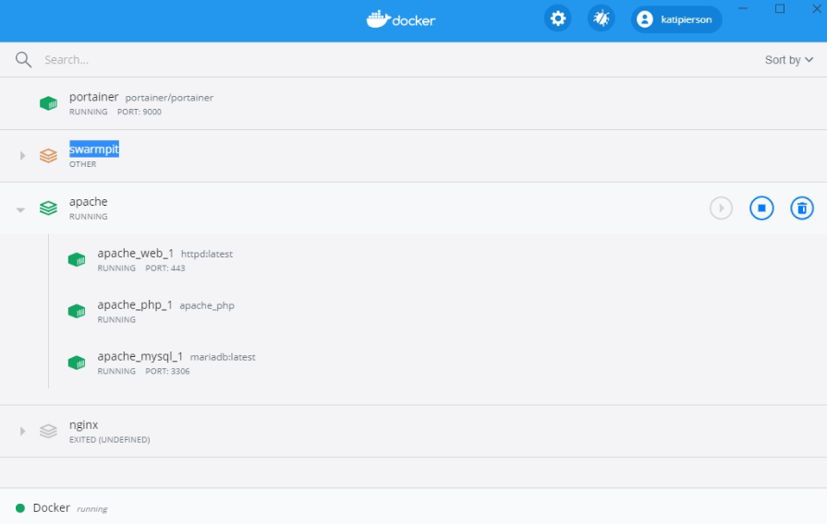The image size is (827, 524).
Task: Stop the apache stack
Action: (x=761, y=208)
